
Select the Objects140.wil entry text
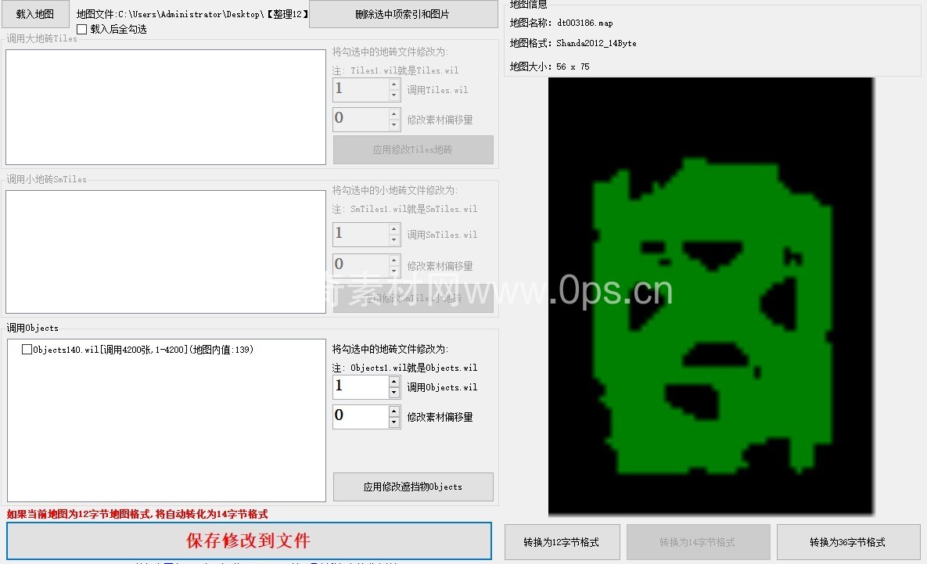(x=143, y=350)
